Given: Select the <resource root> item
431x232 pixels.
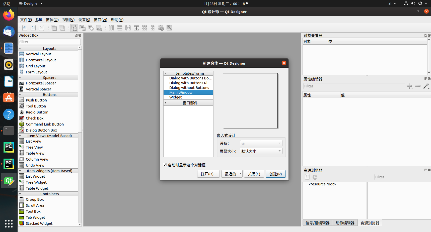Looking at the screenshot, I should (x=322, y=184).
